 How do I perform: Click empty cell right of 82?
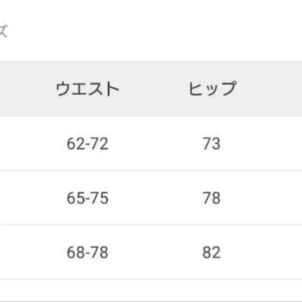tap(275, 253)
